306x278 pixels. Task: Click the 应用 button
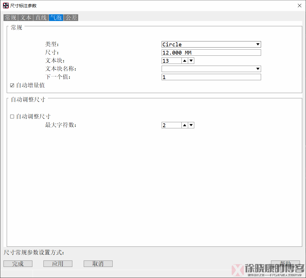[58, 264]
